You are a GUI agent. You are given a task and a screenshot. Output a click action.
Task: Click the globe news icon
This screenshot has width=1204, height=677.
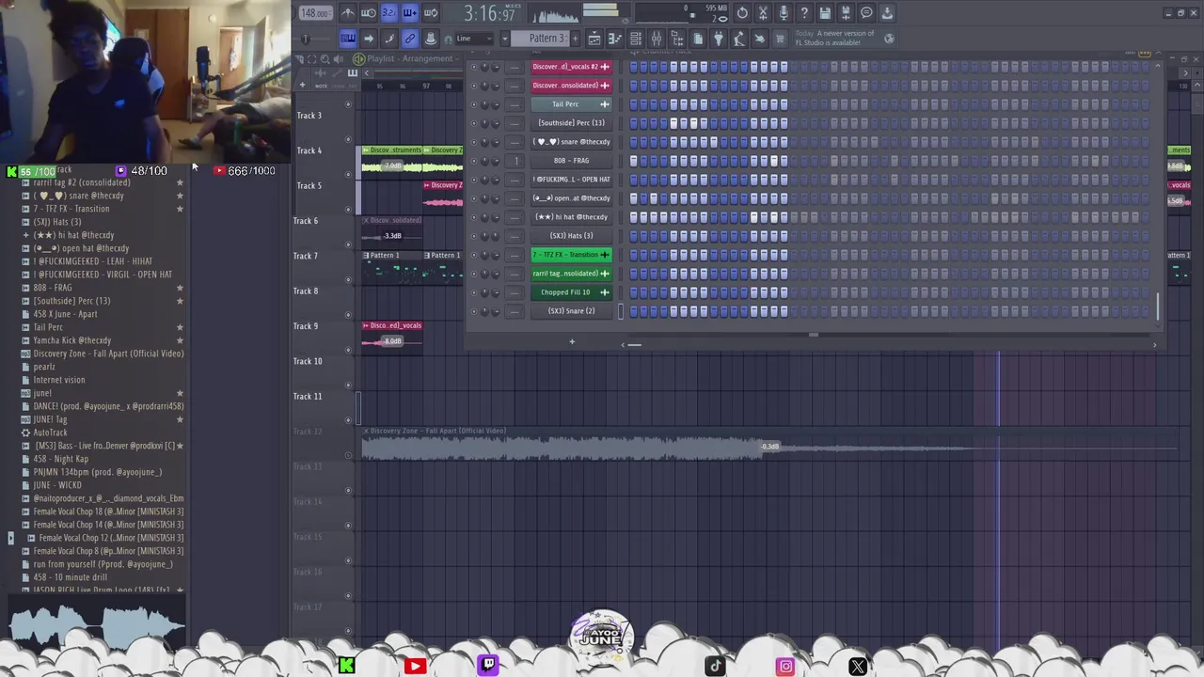tap(889, 39)
